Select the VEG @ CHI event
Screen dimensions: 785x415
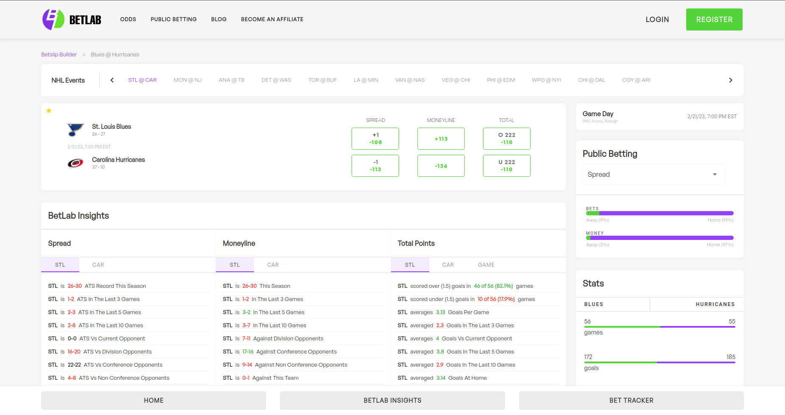(x=456, y=80)
